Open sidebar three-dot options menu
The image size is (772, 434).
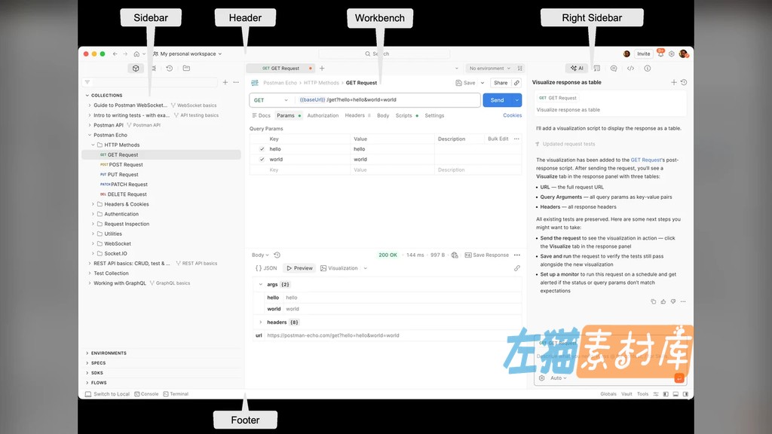[x=236, y=82]
